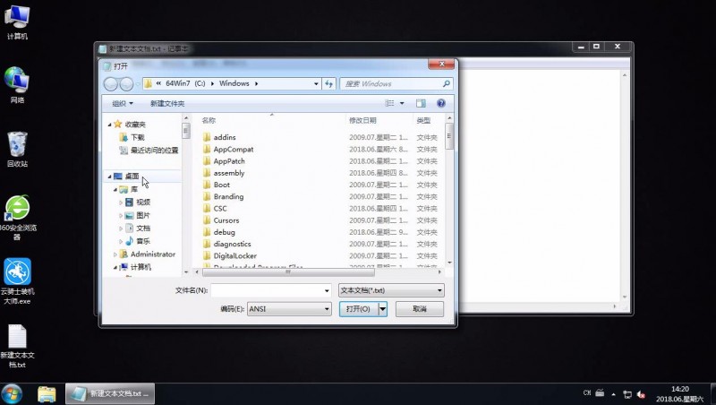The image size is (716, 405).
Task: Open the view options dropdown arrow
Action: (x=402, y=103)
